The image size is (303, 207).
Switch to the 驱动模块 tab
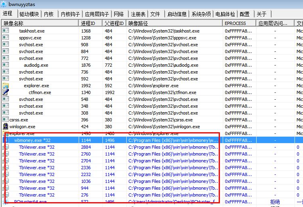tap(29, 14)
